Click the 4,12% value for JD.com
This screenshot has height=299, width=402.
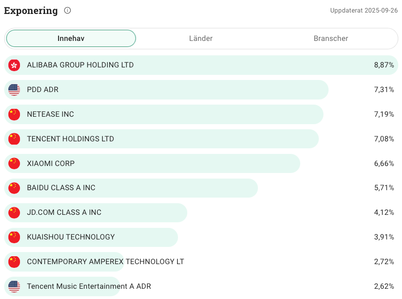click(x=384, y=213)
